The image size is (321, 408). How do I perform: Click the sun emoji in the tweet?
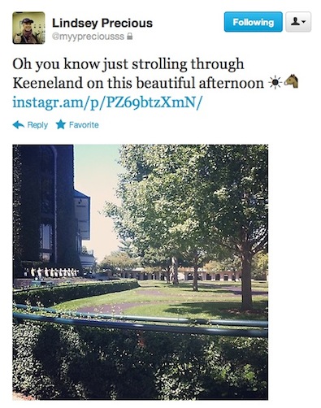(275, 83)
